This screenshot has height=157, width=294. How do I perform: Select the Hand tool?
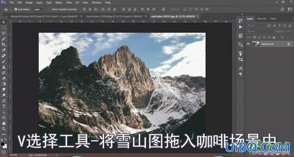coord(4,123)
